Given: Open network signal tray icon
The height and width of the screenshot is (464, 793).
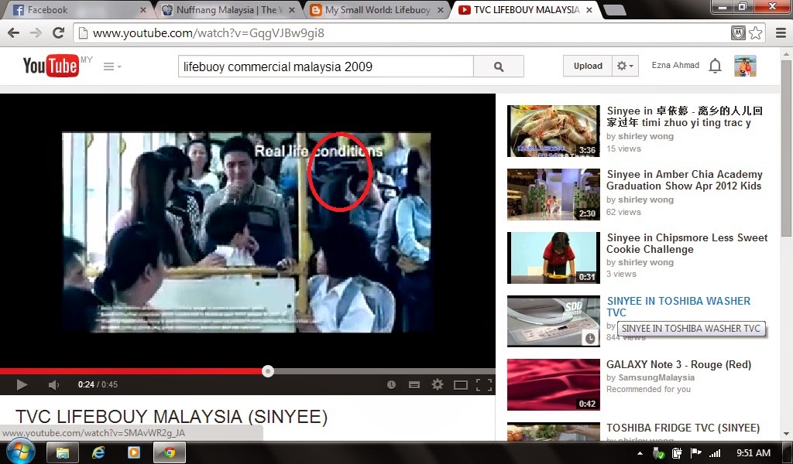Looking at the screenshot, I should point(715,453).
